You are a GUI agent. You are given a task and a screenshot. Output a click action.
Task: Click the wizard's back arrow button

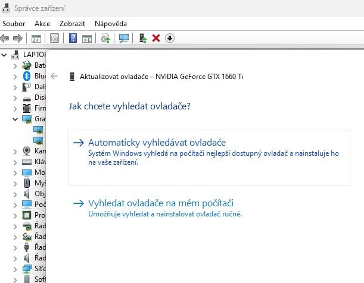coord(54,76)
